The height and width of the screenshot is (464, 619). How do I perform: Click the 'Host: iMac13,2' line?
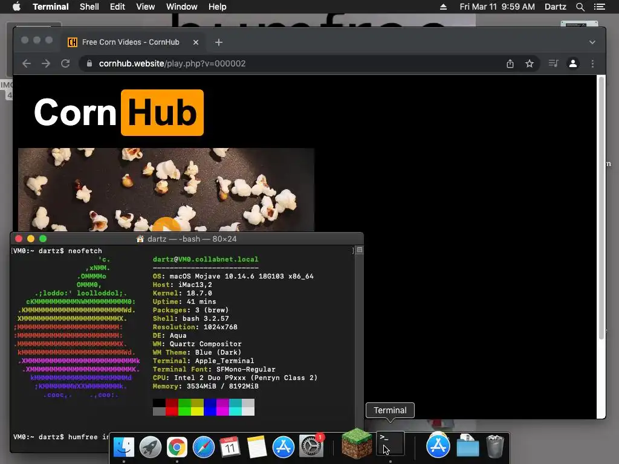pyautogui.click(x=183, y=285)
